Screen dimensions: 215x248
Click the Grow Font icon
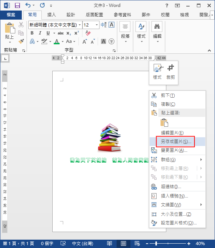point(85,41)
